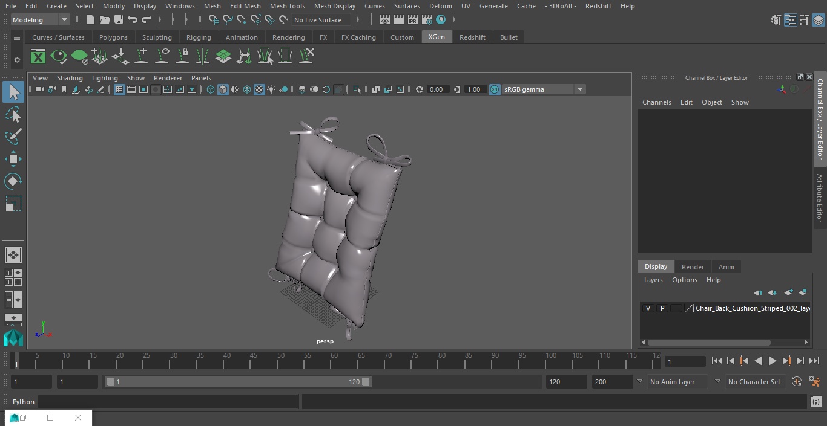The width and height of the screenshot is (827, 426).
Task: Toggle layer playback P box
Action: (662, 308)
